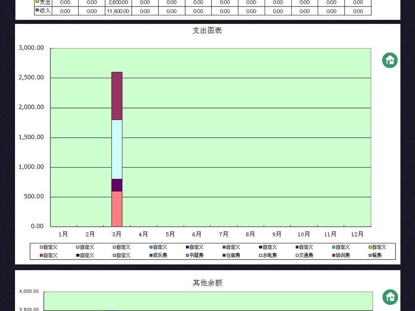The height and width of the screenshot is (311, 415).
Task: Select the 水电费 legend entry
Action: [268, 255]
